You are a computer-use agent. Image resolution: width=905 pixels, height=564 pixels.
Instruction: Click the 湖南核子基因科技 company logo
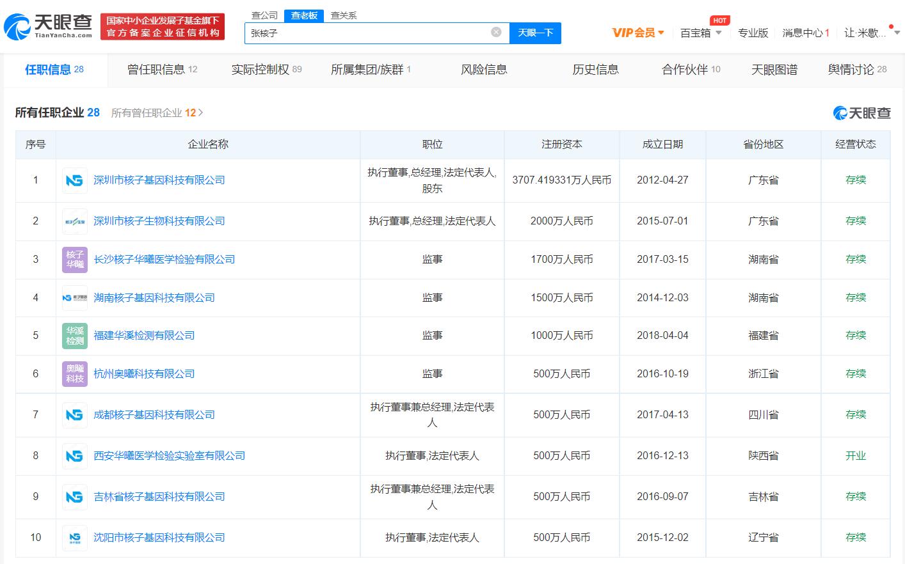point(74,297)
